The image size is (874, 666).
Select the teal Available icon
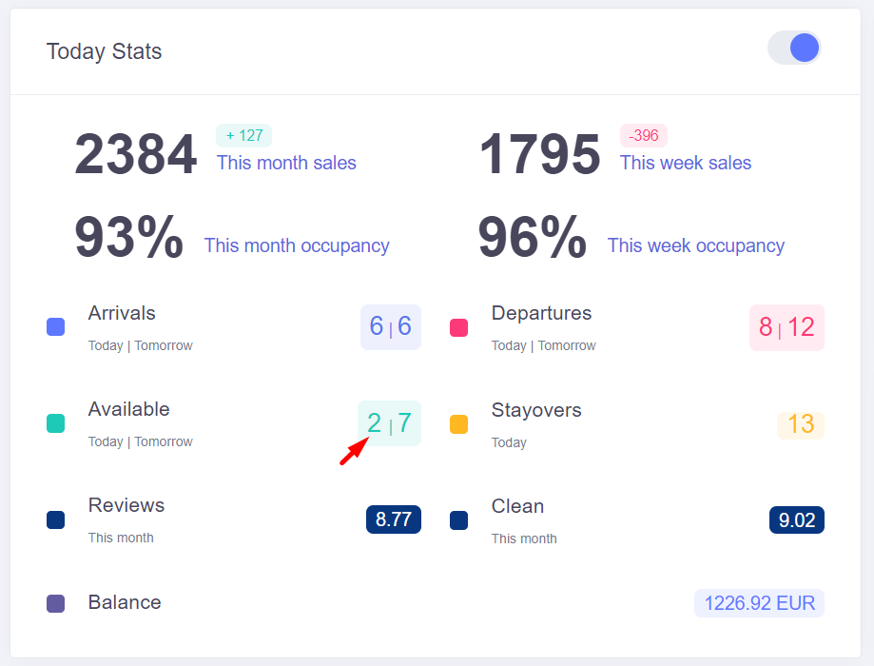[x=55, y=424]
